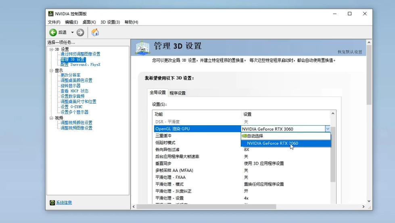The height and width of the screenshot is (223, 395).
Task: Click the 系统信息 link
Action: coord(64,202)
